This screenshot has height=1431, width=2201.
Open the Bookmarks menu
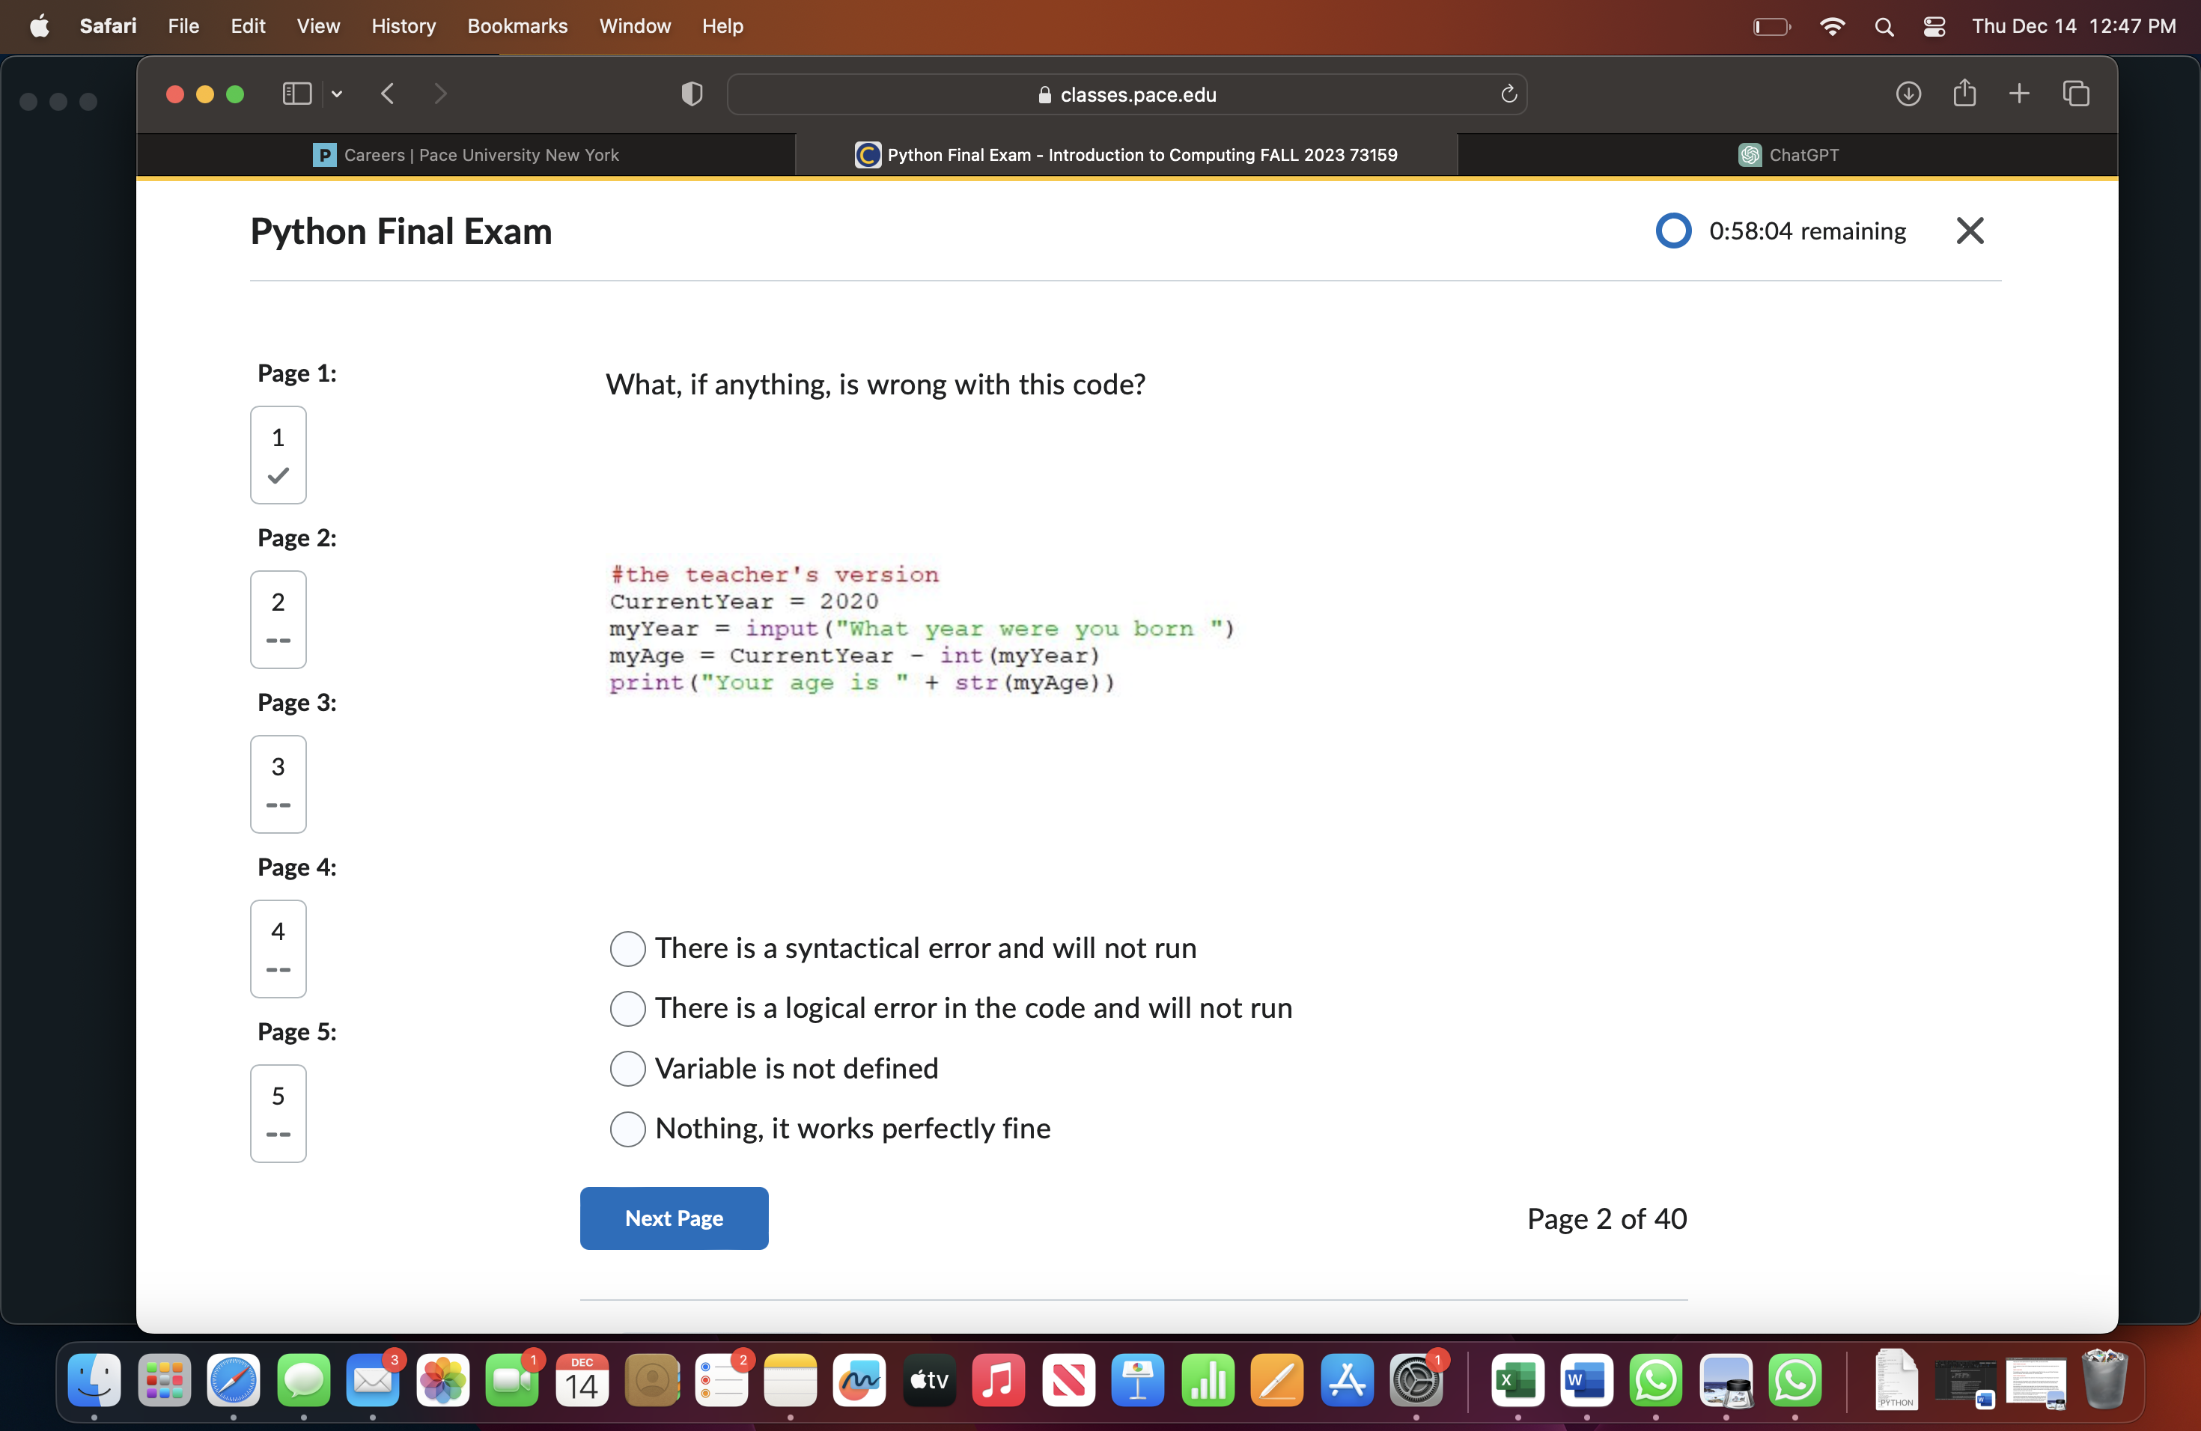coord(517,26)
